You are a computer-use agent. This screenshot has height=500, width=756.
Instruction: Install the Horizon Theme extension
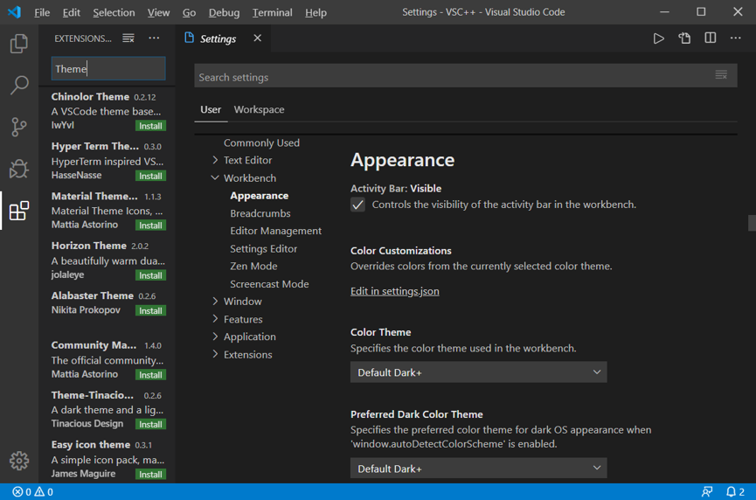[150, 275]
